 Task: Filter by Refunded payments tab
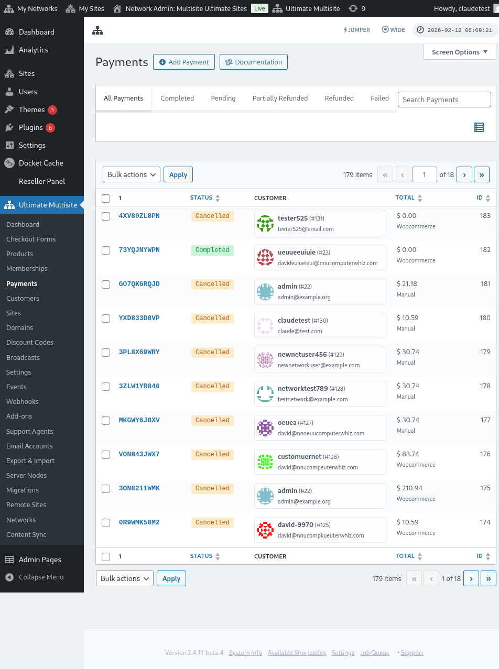coord(339,98)
